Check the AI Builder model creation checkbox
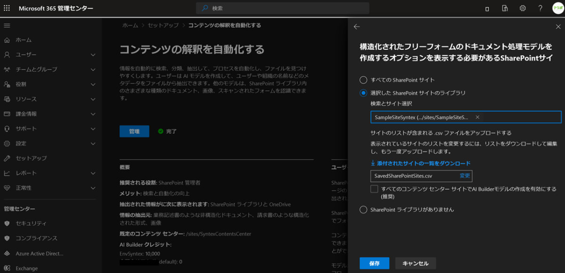565x273 pixels. (x=374, y=189)
